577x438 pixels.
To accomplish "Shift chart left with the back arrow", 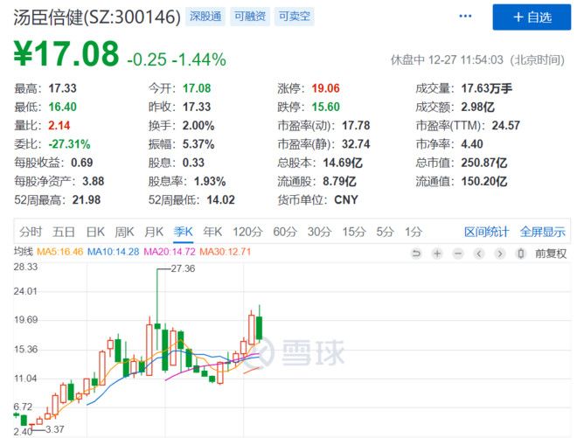I will pos(479,254).
